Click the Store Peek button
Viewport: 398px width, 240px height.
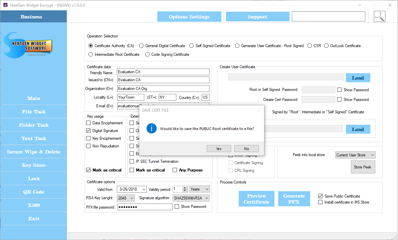363,167
